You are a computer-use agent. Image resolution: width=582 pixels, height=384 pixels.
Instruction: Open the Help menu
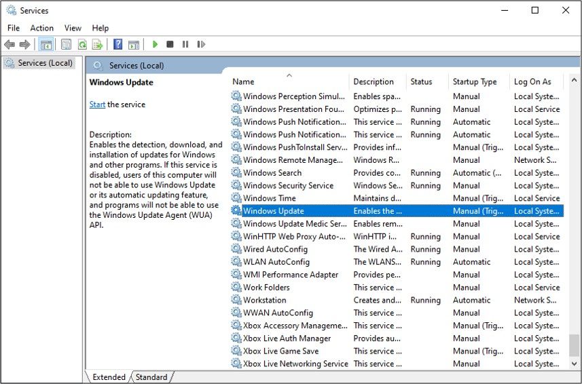(x=101, y=28)
